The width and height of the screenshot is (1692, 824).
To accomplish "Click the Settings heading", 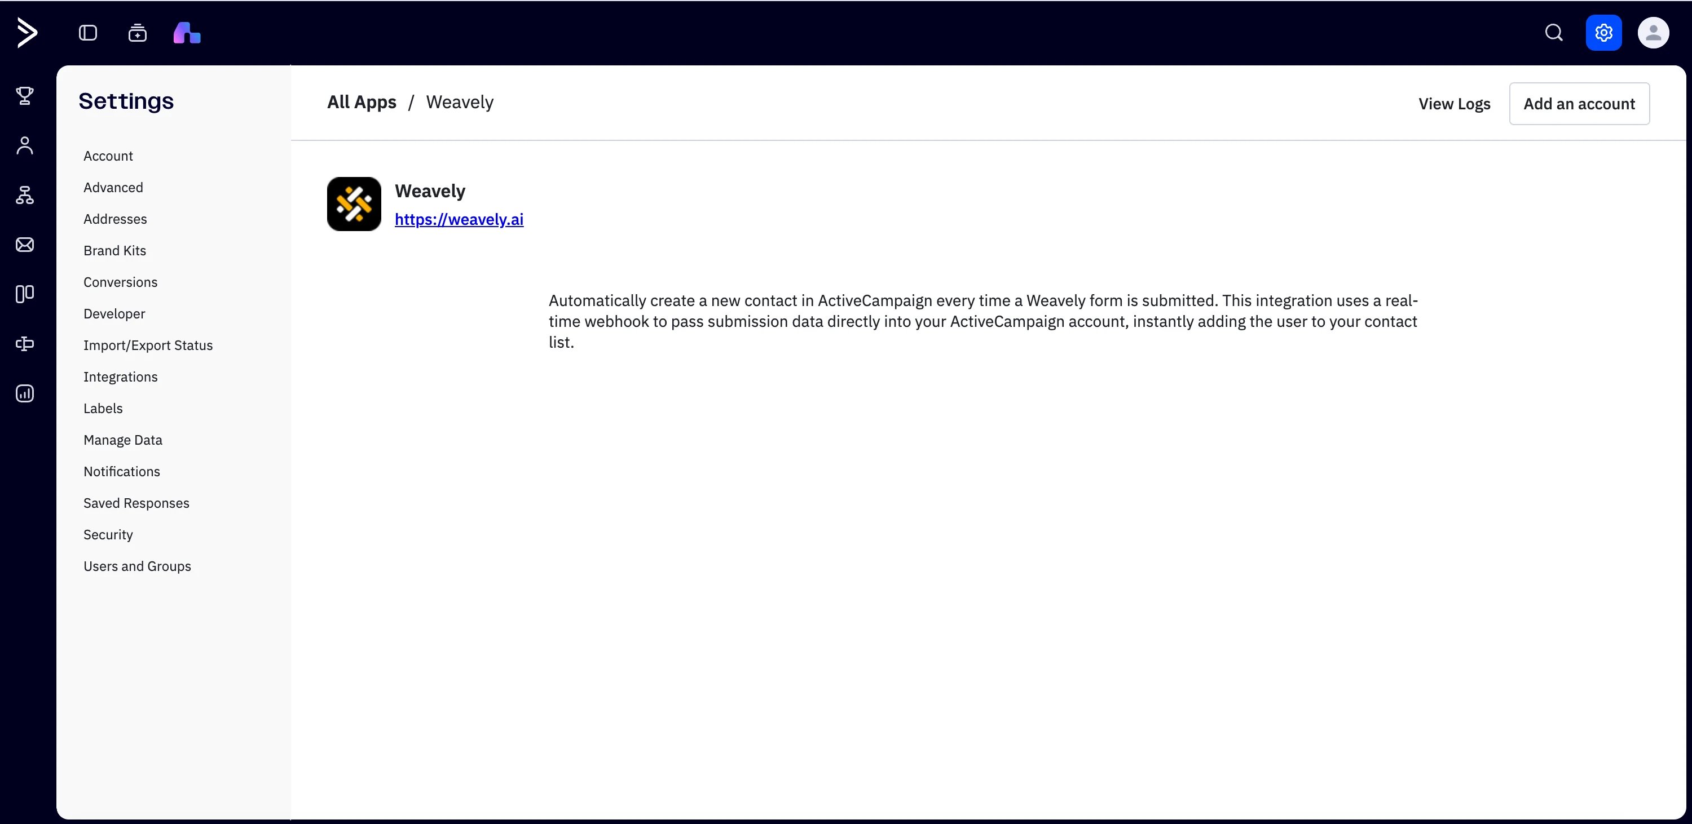I will [126, 101].
